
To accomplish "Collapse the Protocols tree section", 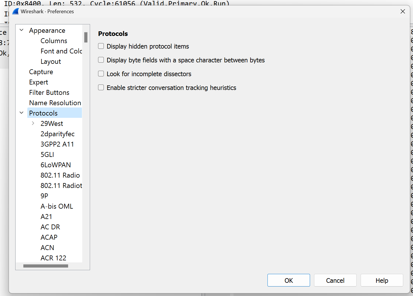I will click(22, 113).
